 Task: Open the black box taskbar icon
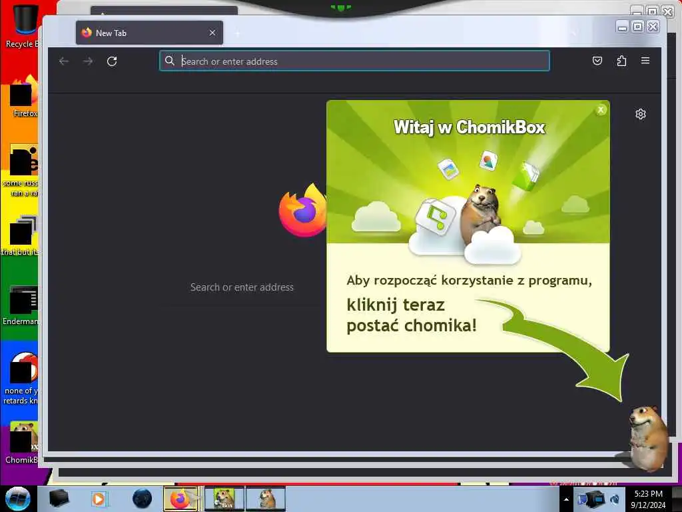[x=59, y=499]
